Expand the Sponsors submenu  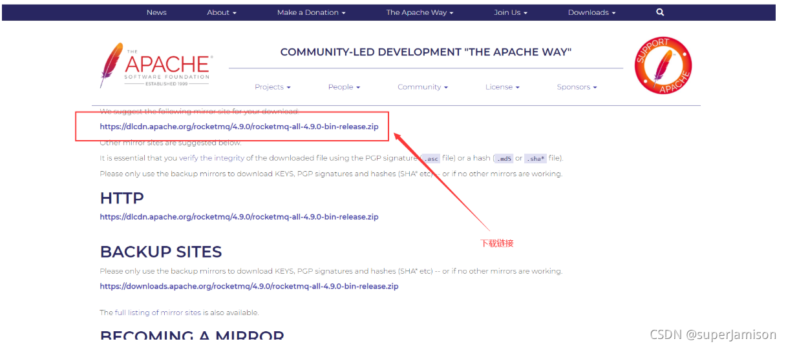click(577, 87)
